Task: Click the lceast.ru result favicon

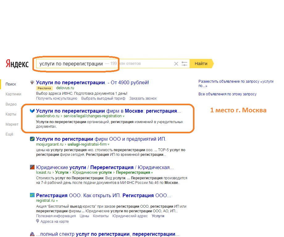Action: tap(32, 167)
